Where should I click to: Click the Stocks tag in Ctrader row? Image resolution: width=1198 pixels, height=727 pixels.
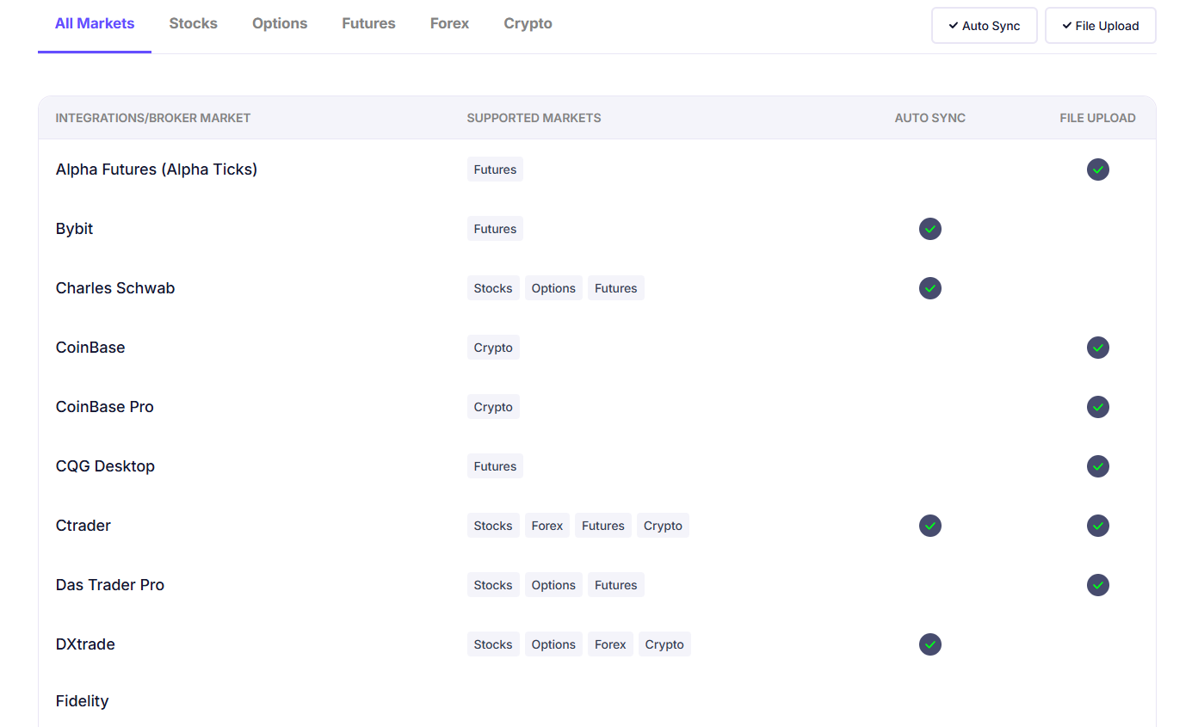pyautogui.click(x=493, y=526)
